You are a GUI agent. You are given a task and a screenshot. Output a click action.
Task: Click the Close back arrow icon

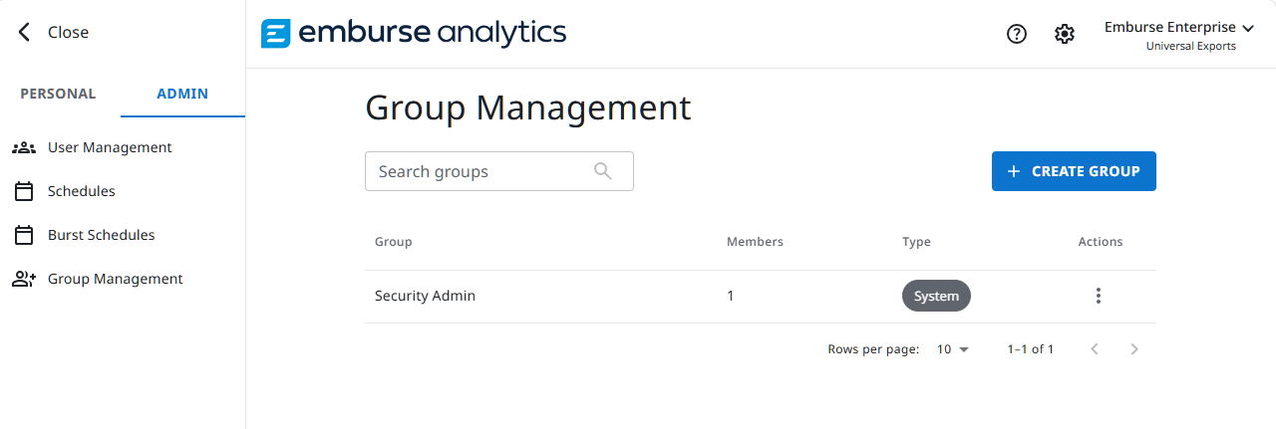(25, 32)
